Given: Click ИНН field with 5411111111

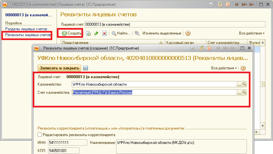Looking at the screenshot, I should click(68, 143).
